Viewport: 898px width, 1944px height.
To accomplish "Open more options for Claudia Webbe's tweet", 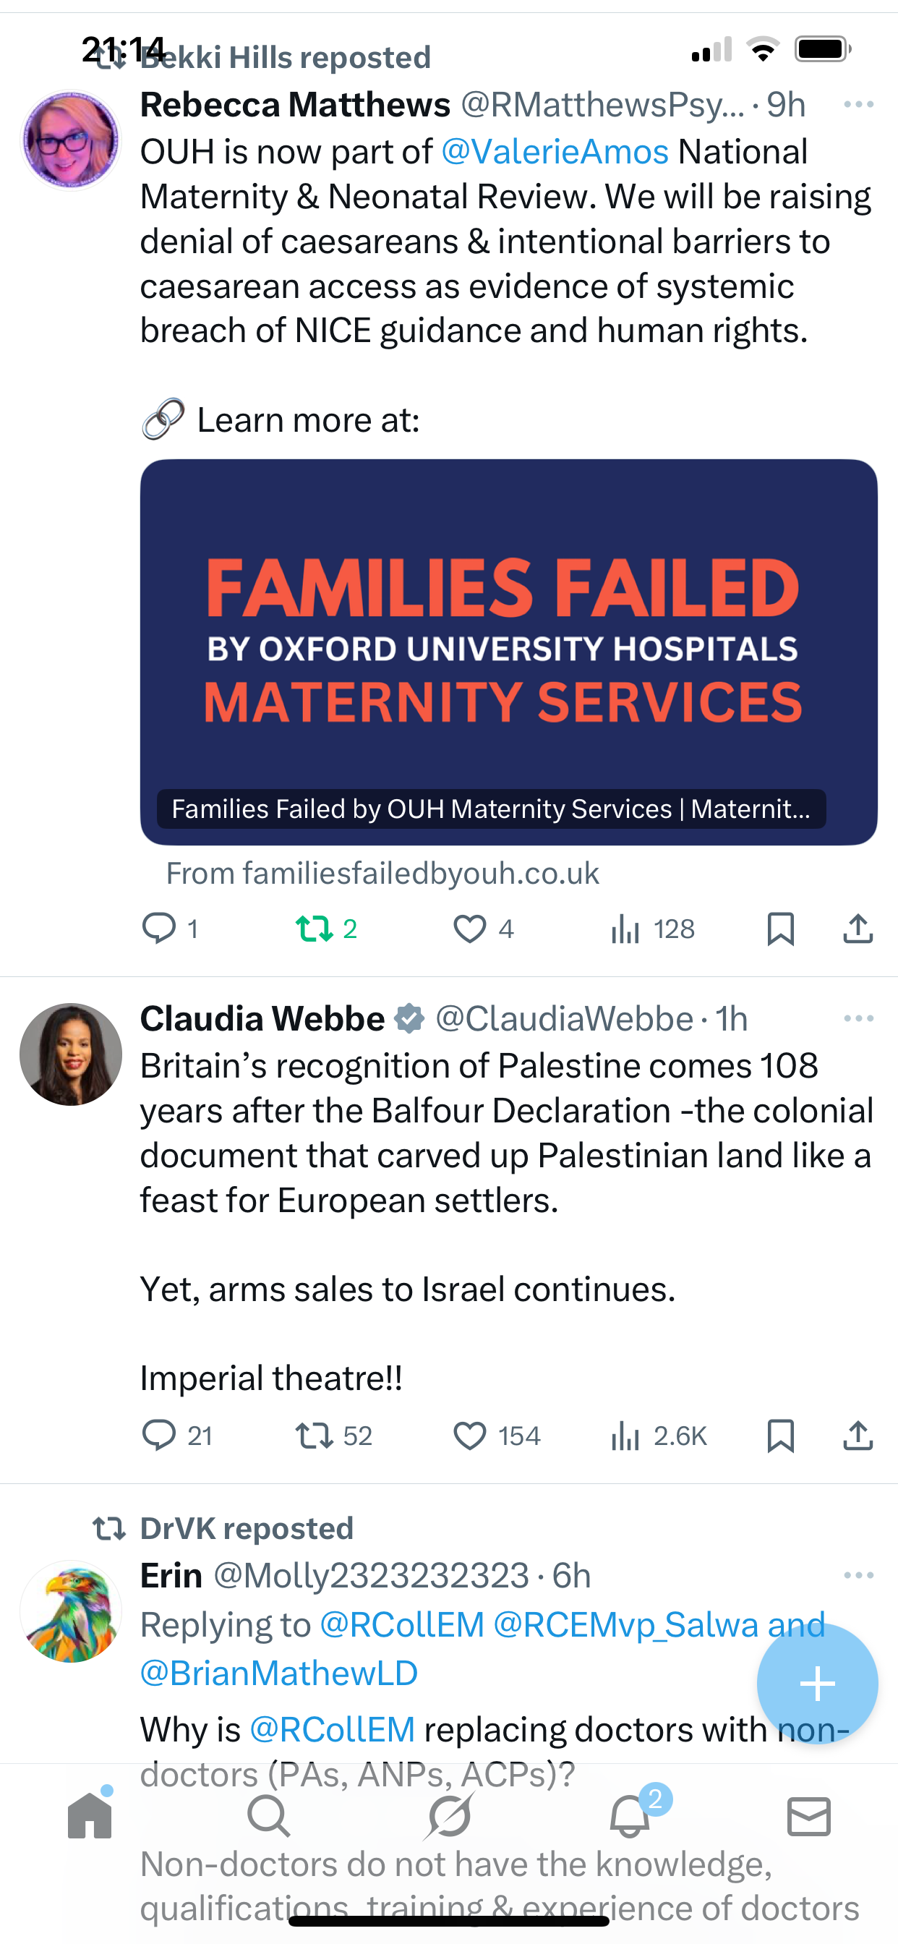I will 858,1018.
